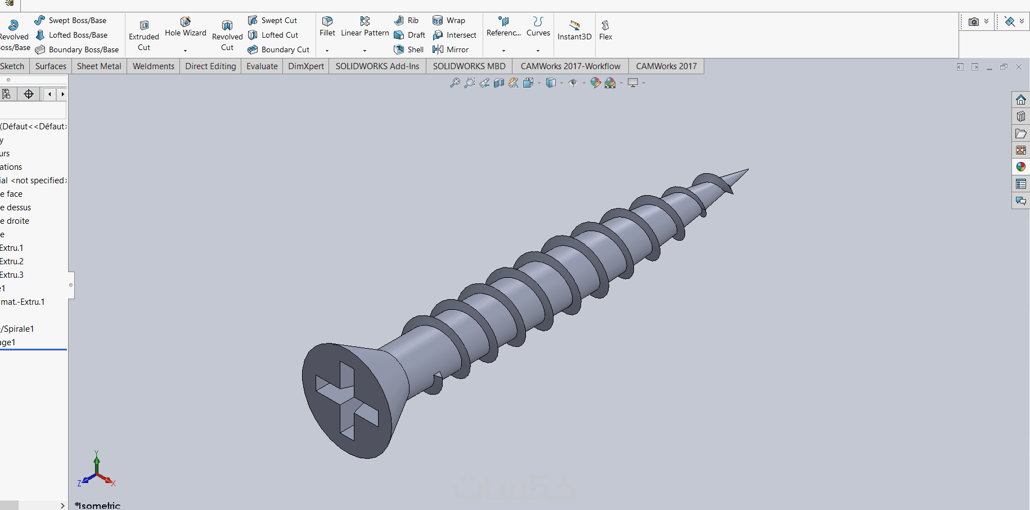Viewport: 1030px width, 510px height.
Task: Select the Flex tool
Action: coord(606,30)
